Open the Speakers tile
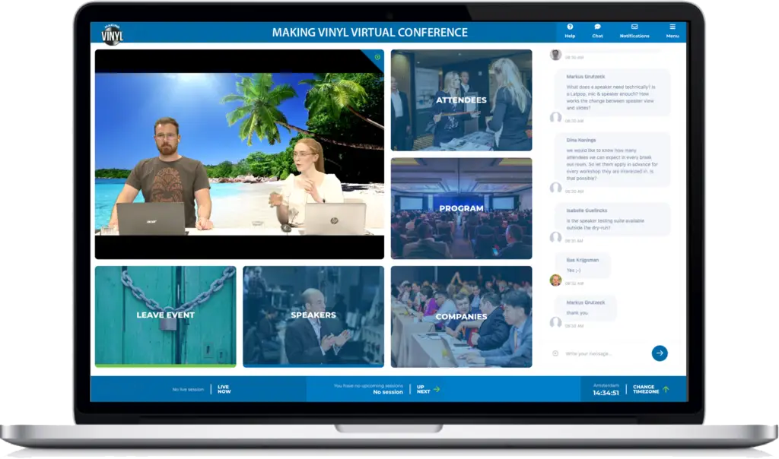This screenshot has height=459, width=779. 313,317
